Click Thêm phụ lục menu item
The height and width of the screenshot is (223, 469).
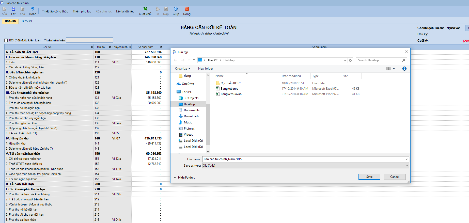point(82,11)
